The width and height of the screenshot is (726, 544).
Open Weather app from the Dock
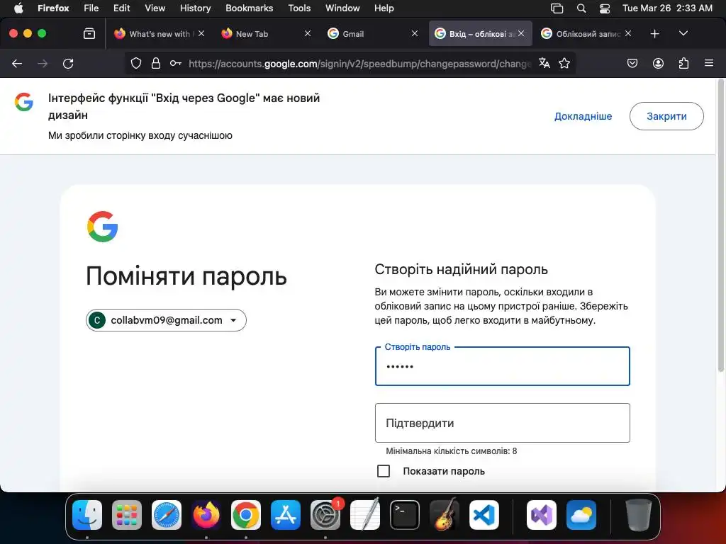(581, 515)
